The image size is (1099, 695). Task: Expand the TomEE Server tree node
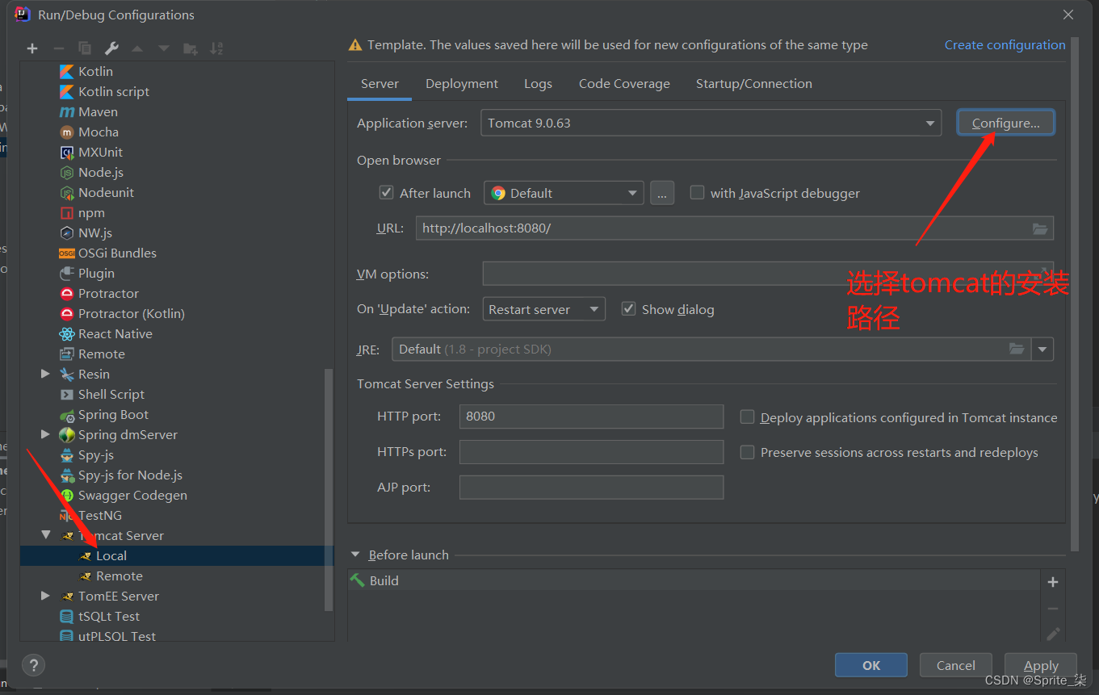click(45, 596)
